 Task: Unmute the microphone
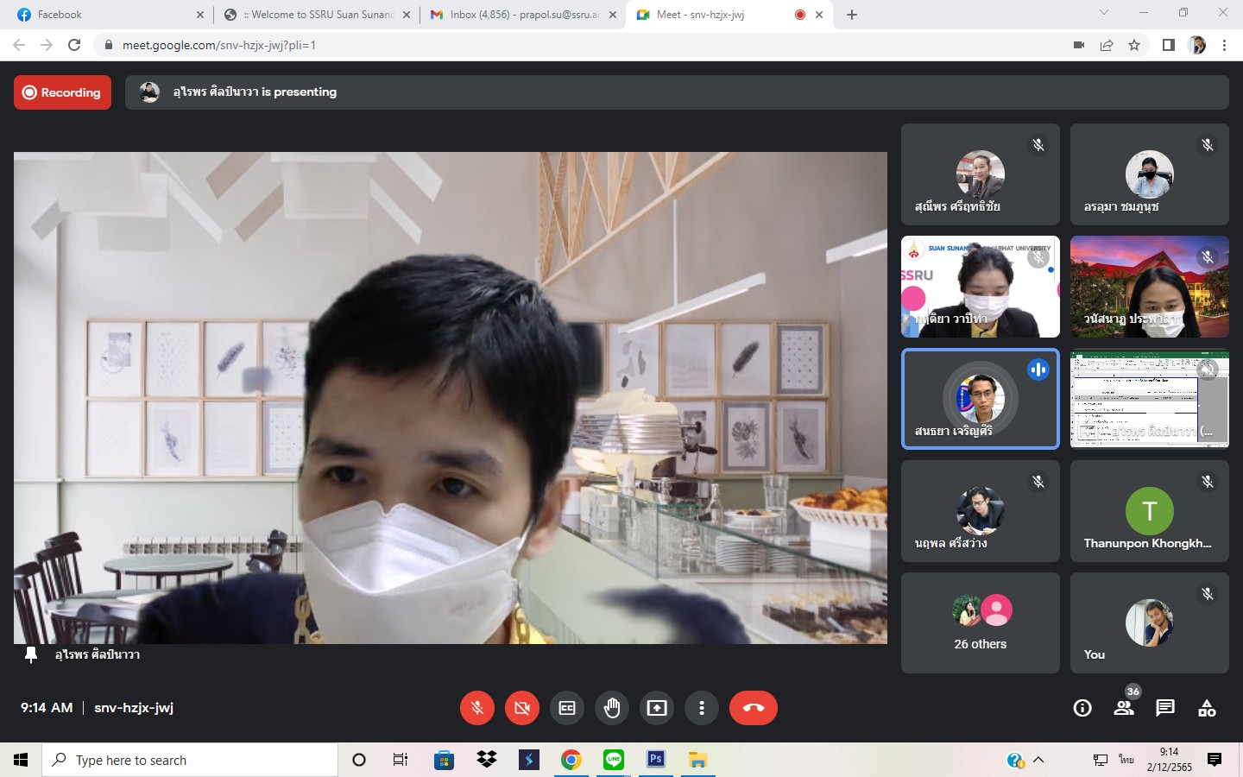click(477, 708)
